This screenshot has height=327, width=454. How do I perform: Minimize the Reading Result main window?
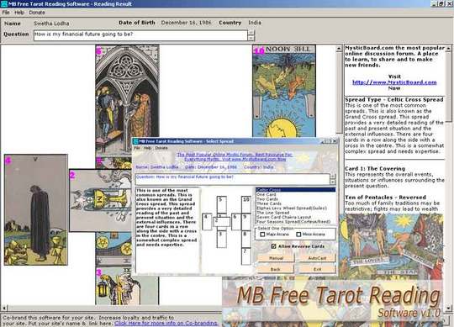[434, 3]
